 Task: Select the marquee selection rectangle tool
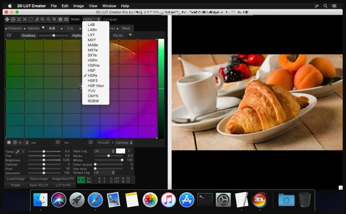(31, 19)
